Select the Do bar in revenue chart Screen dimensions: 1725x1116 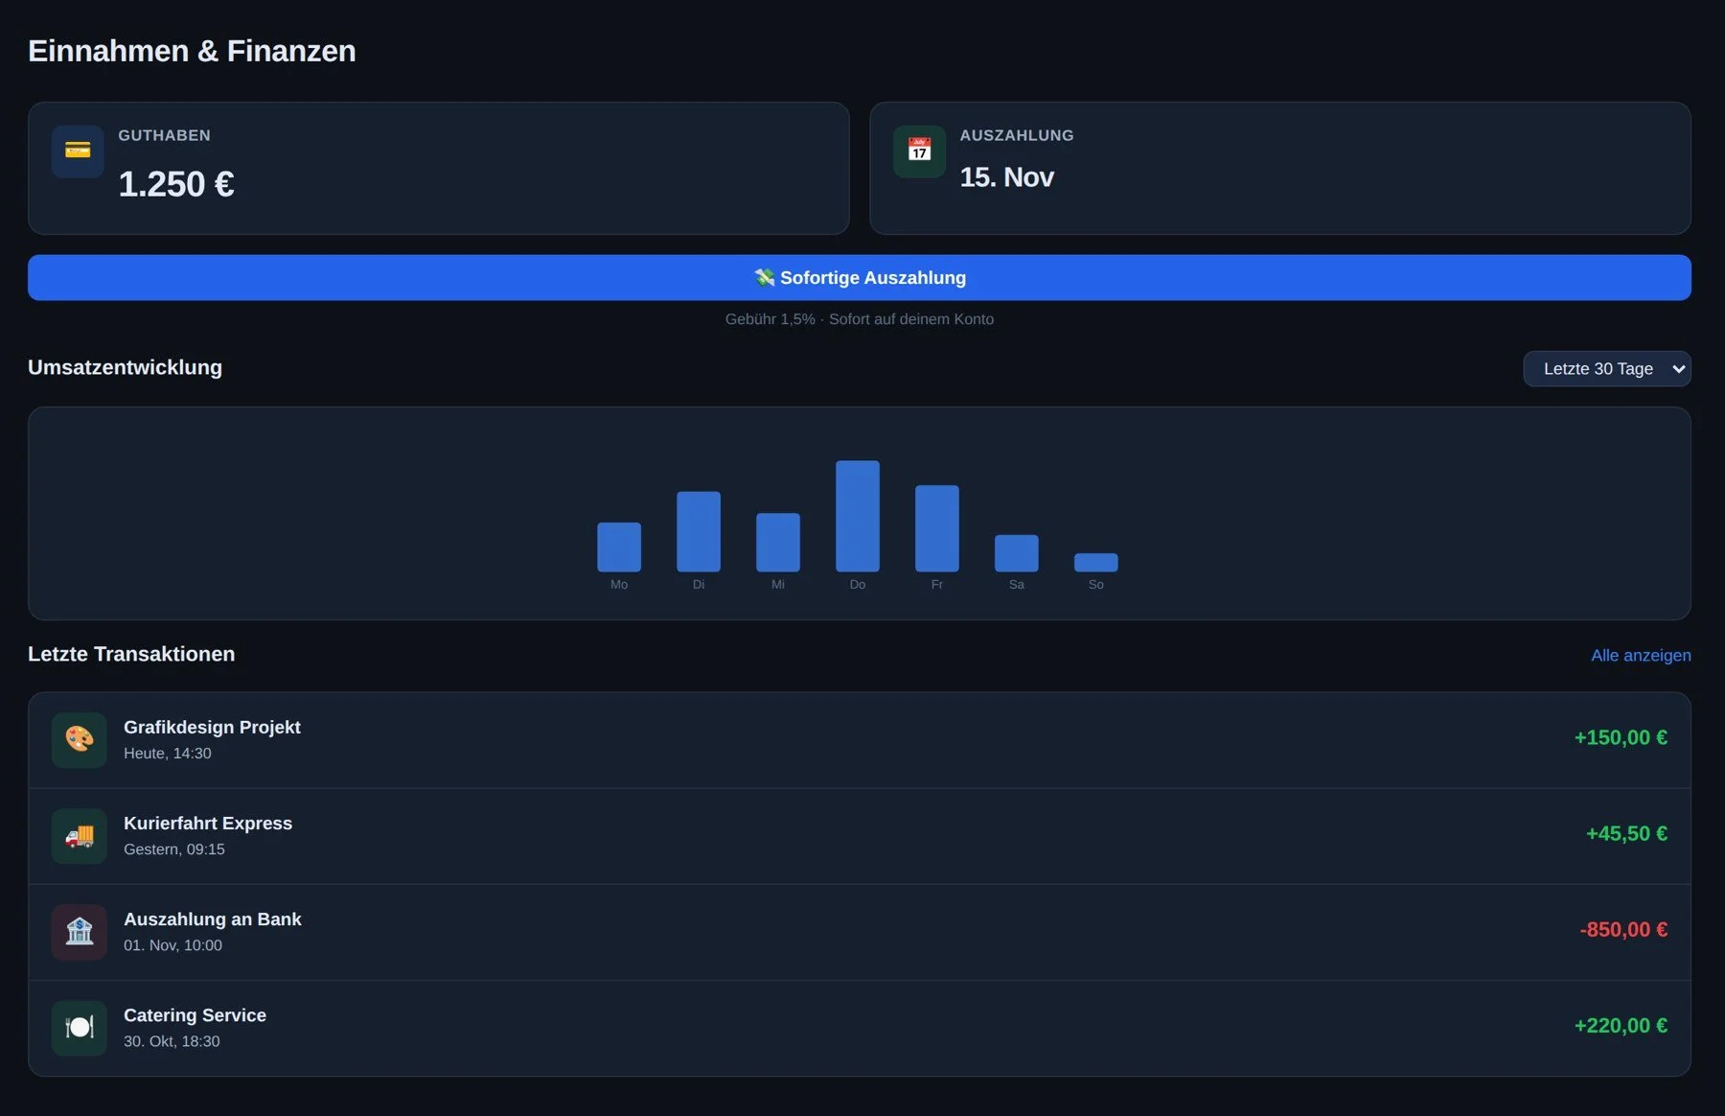(x=858, y=516)
